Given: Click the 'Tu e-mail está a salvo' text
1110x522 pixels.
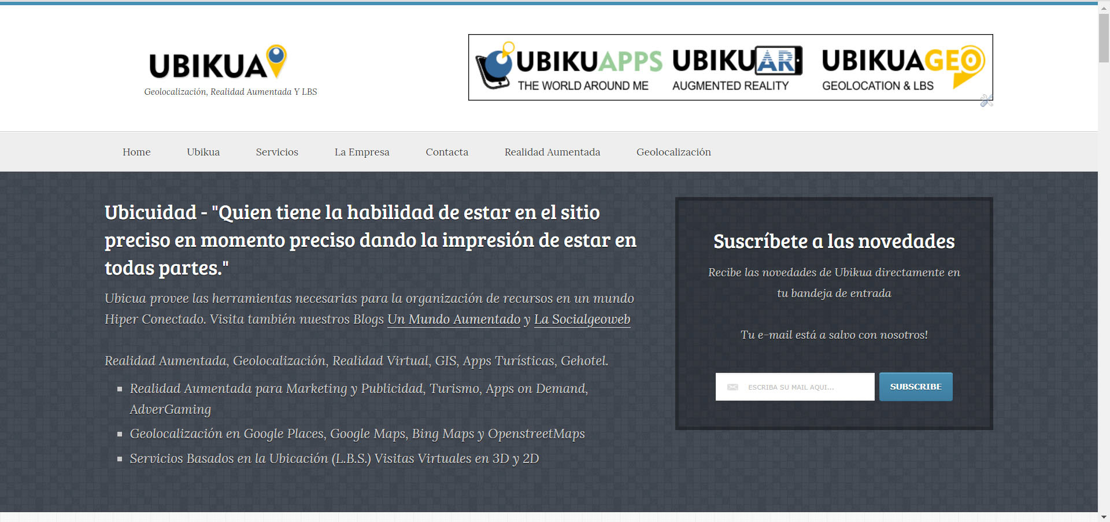Looking at the screenshot, I should click(x=834, y=335).
